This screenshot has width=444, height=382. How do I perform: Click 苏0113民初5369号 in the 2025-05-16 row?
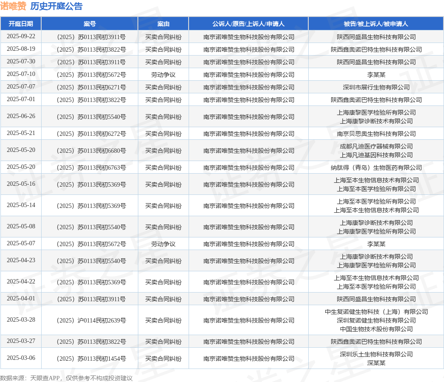point(101,185)
